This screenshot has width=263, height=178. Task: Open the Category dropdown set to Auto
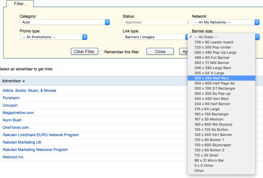pyautogui.click(x=64, y=22)
